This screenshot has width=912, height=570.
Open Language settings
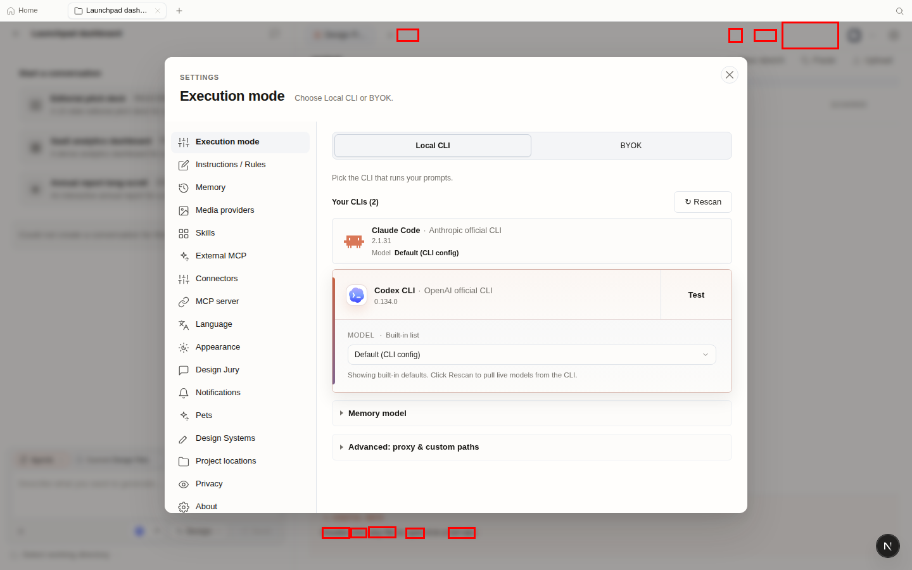tap(240, 325)
